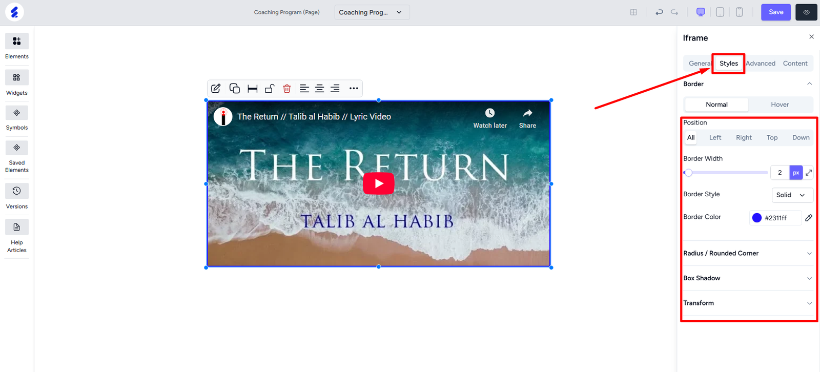Viewport: 820px width, 372px height.
Task: Click the blue Border Color swatch
Action: click(756, 218)
